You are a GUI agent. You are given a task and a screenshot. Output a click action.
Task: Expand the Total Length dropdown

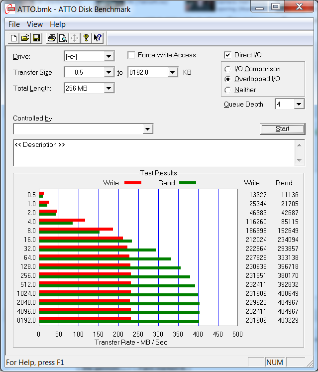tap(109, 88)
